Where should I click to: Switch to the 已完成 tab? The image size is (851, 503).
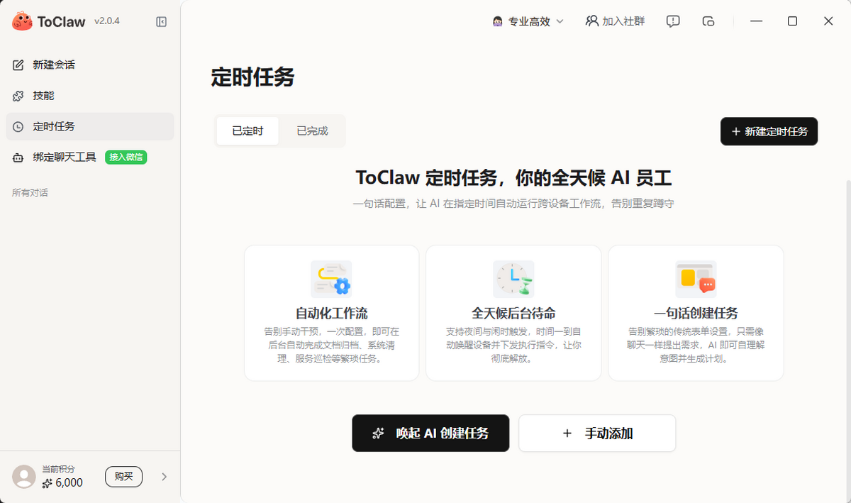click(x=312, y=131)
